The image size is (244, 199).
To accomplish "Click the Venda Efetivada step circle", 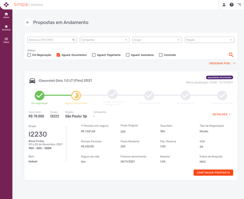I will pyautogui.click(x=186, y=95).
